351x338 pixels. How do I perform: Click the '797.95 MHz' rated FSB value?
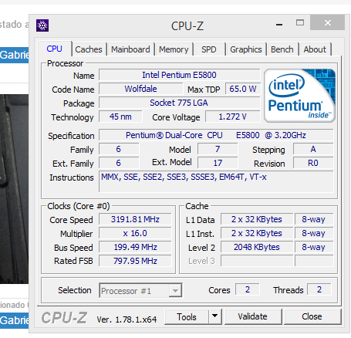pyautogui.click(x=135, y=261)
